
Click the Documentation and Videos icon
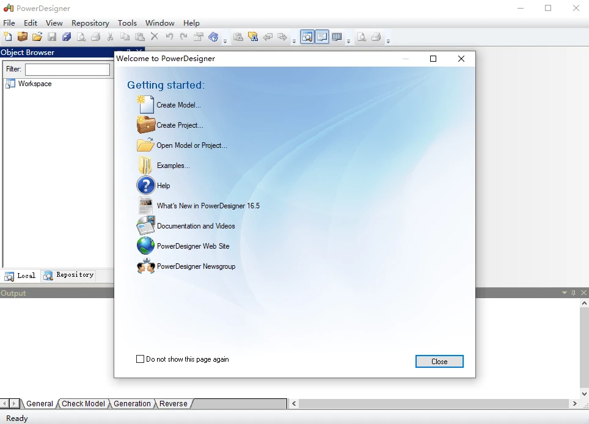146,225
